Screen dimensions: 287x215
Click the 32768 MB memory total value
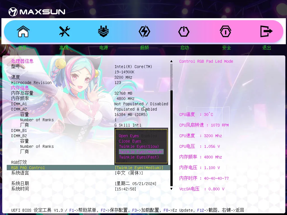[x=123, y=93]
